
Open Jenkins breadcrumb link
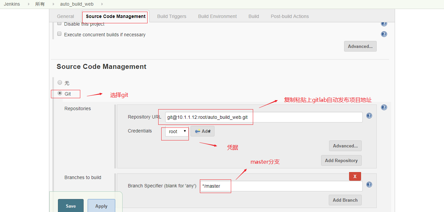tap(12, 4)
